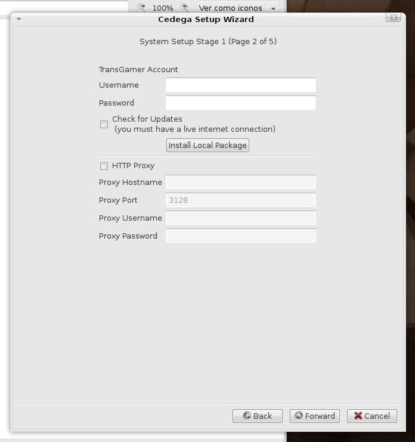Go Back to the previous wizard page
Screen dimensions: 415x442
tap(258, 416)
